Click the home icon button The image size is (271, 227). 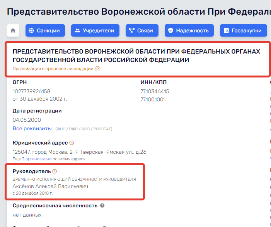point(13,30)
